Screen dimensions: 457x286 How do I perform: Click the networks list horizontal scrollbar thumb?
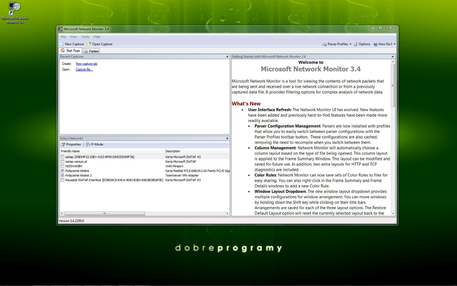105,214
